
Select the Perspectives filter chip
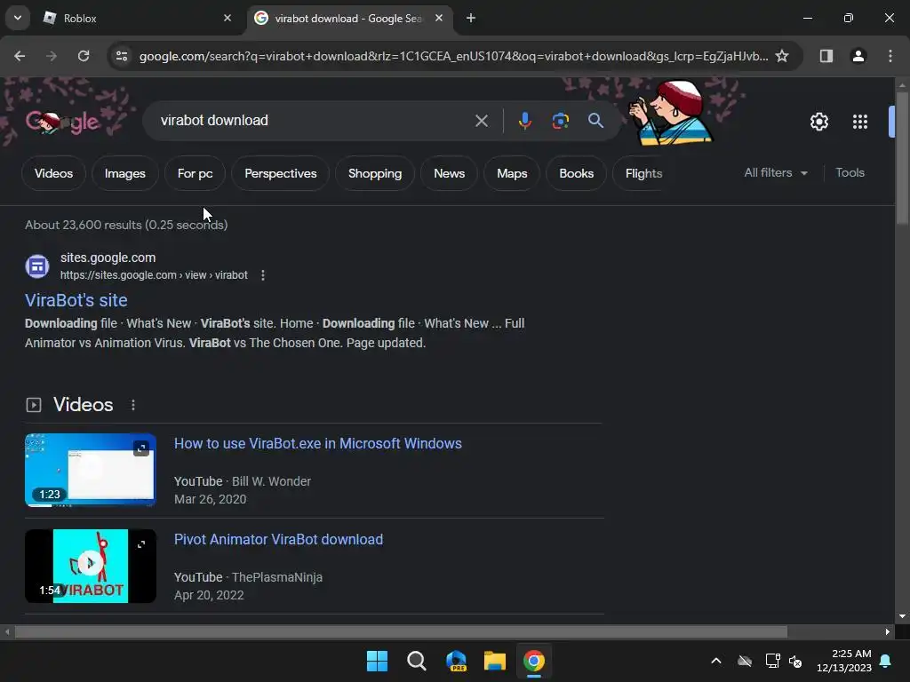click(x=280, y=173)
